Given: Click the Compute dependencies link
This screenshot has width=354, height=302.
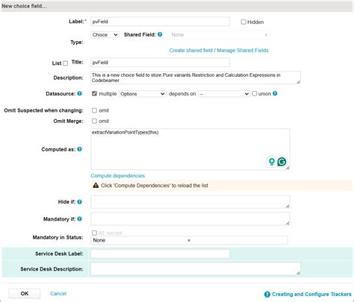Looking at the screenshot, I should point(118,176).
